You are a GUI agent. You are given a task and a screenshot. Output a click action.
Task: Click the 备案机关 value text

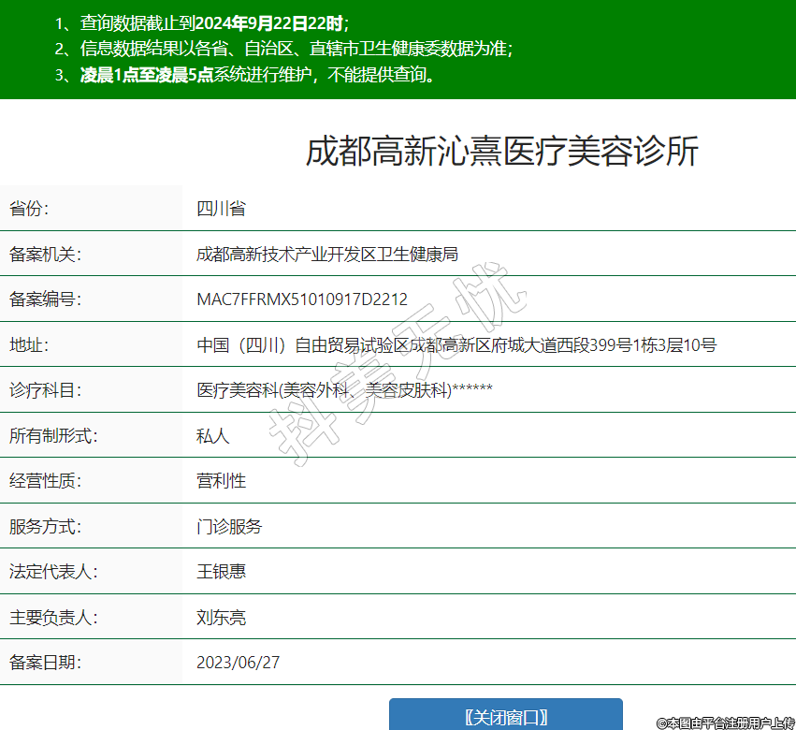(x=326, y=254)
